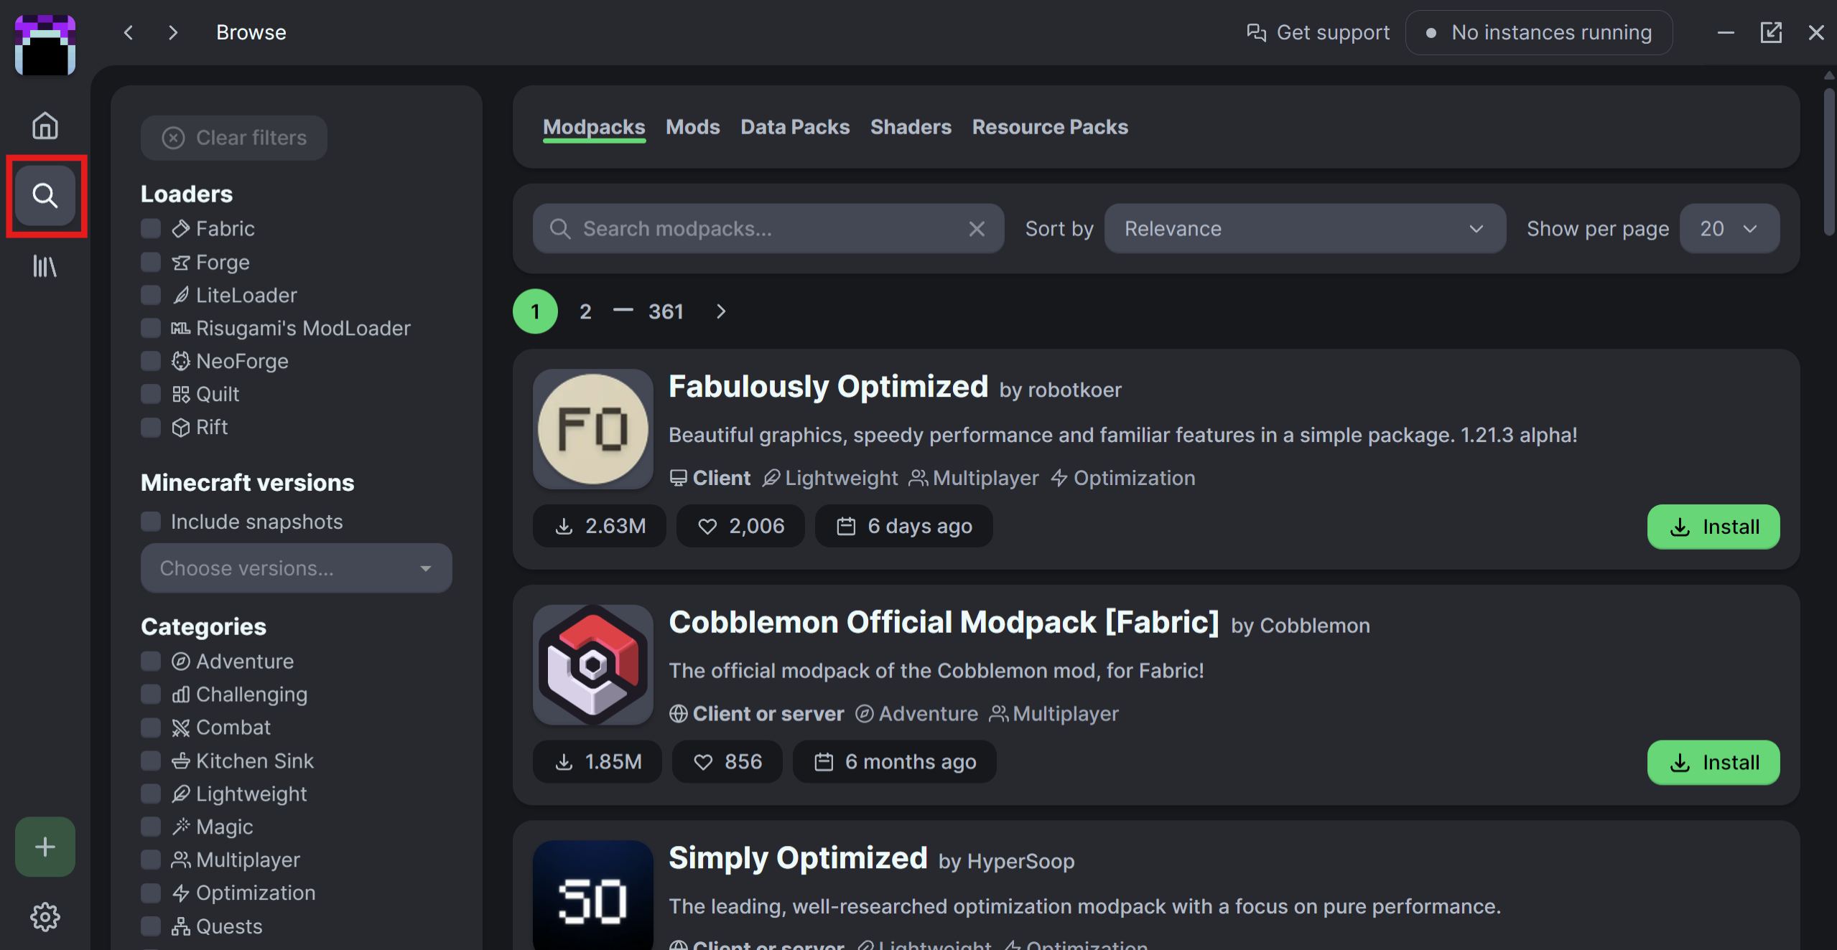Image resolution: width=1837 pixels, height=950 pixels.
Task: Toggle the NeoForge loader filter
Action: coord(151,361)
